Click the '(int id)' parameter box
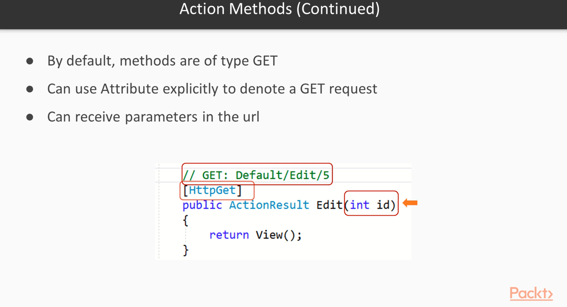Viewport: 567px width, 307px height. (371, 205)
